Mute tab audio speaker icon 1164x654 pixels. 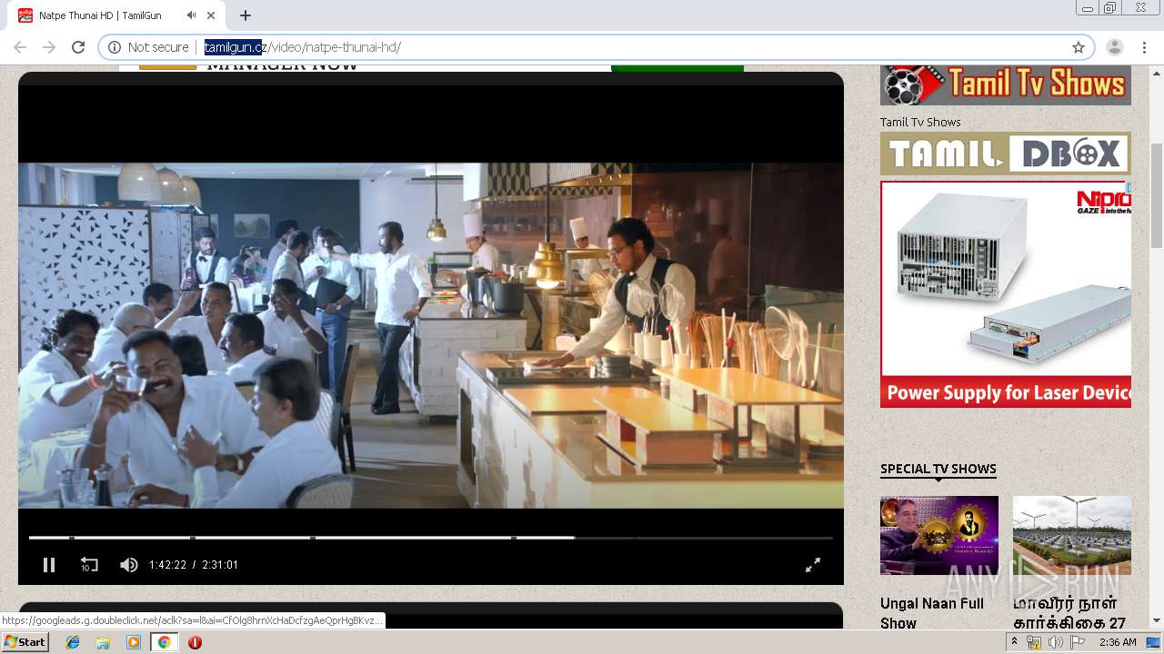pos(191,15)
